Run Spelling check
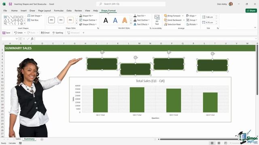This screenshot has width=259, height=145. coord(58,33)
